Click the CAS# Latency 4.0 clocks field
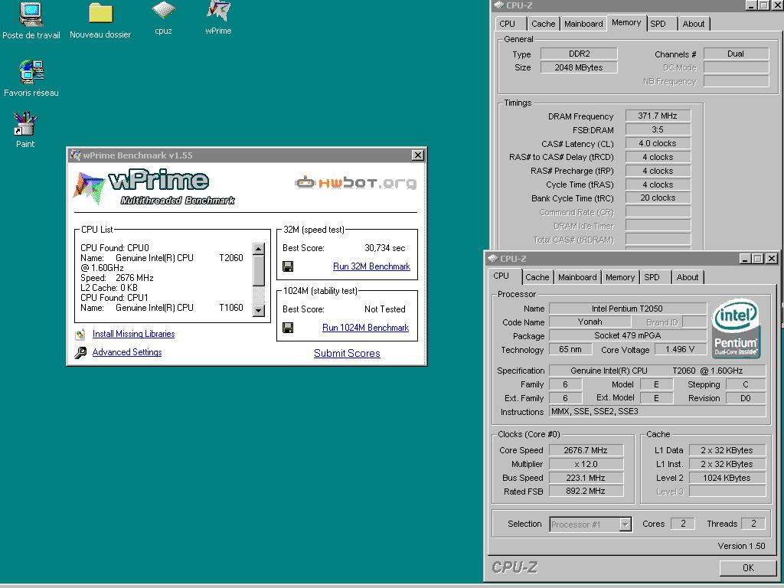 [658, 143]
